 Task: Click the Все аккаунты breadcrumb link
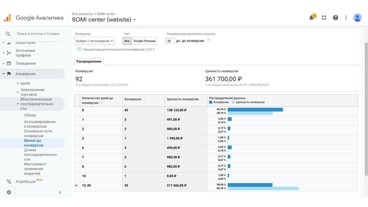(x=82, y=14)
